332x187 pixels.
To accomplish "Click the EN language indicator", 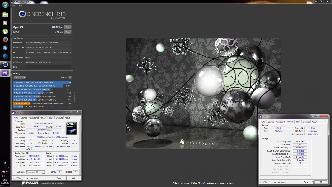I will pyautogui.click(x=5, y=163).
